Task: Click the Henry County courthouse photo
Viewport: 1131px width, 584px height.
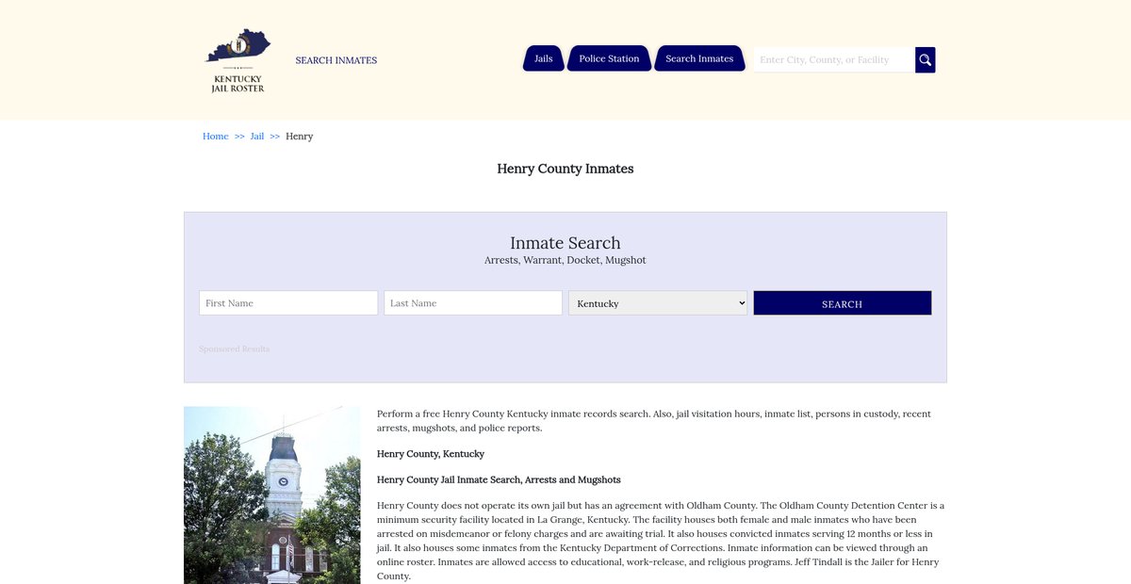Action: [272, 495]
